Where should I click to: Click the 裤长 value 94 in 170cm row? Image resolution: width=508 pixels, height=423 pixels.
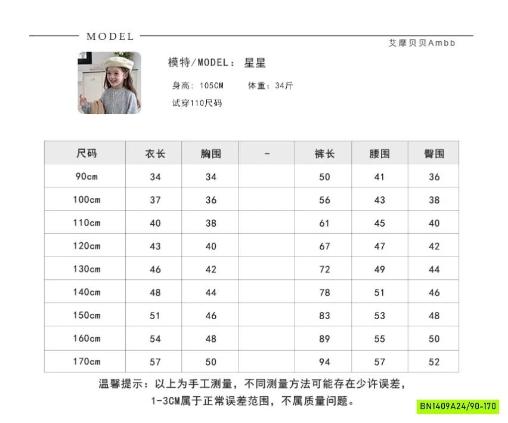point(324,362)
